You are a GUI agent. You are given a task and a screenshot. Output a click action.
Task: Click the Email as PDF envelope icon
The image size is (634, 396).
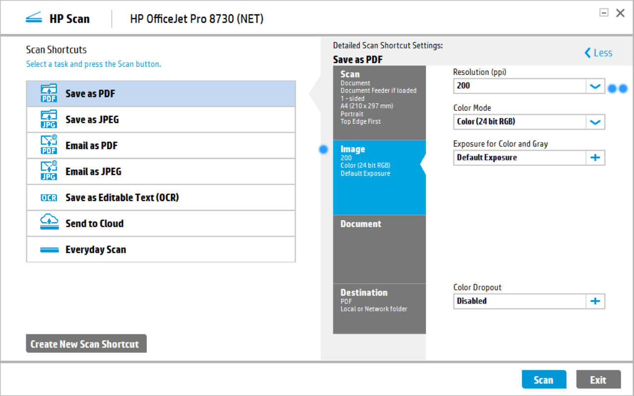click(x=49, y=146)
